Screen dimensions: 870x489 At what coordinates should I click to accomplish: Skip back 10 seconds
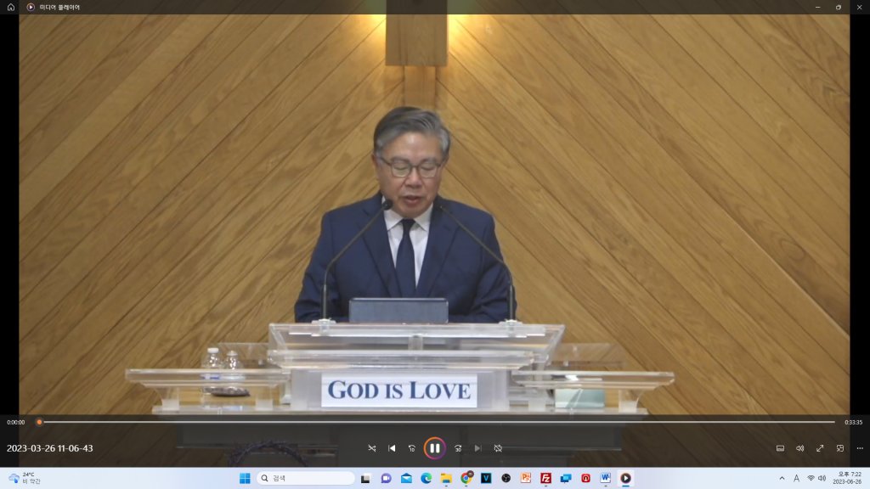tap(412, 448)
